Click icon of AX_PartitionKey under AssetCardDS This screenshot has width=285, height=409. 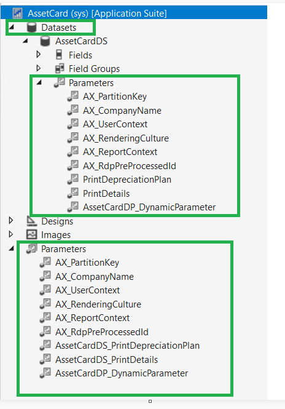coord(73,96)
